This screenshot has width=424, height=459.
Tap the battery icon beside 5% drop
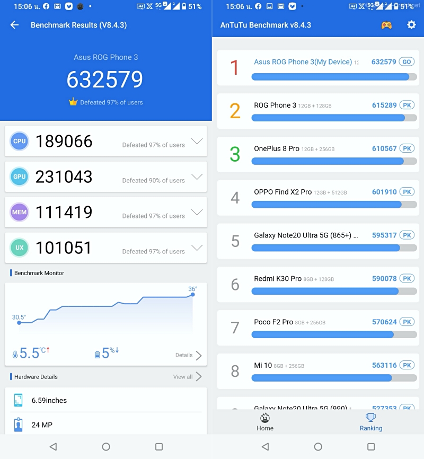(x=97, y=355)
